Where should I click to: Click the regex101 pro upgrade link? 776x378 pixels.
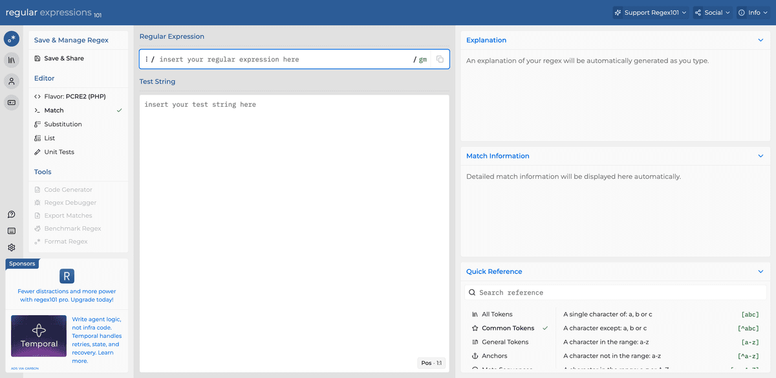click(66, 296)
